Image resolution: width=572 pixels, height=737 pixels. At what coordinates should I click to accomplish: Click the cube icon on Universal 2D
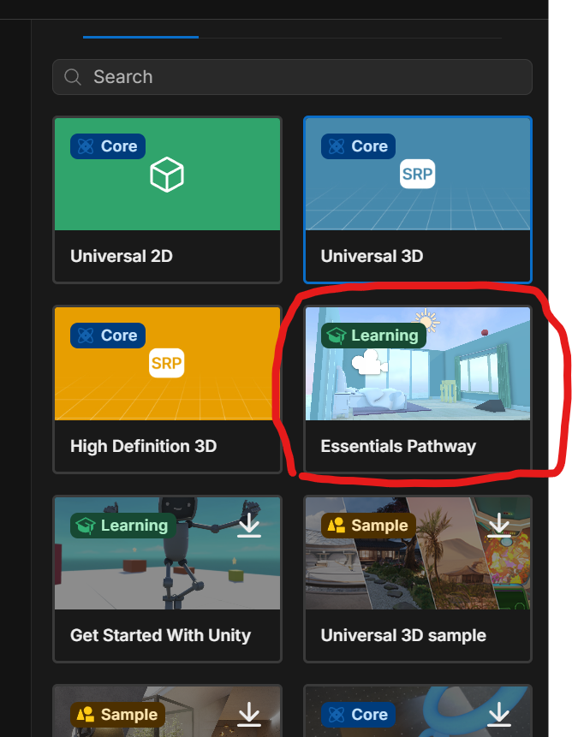tap(167, 175)
